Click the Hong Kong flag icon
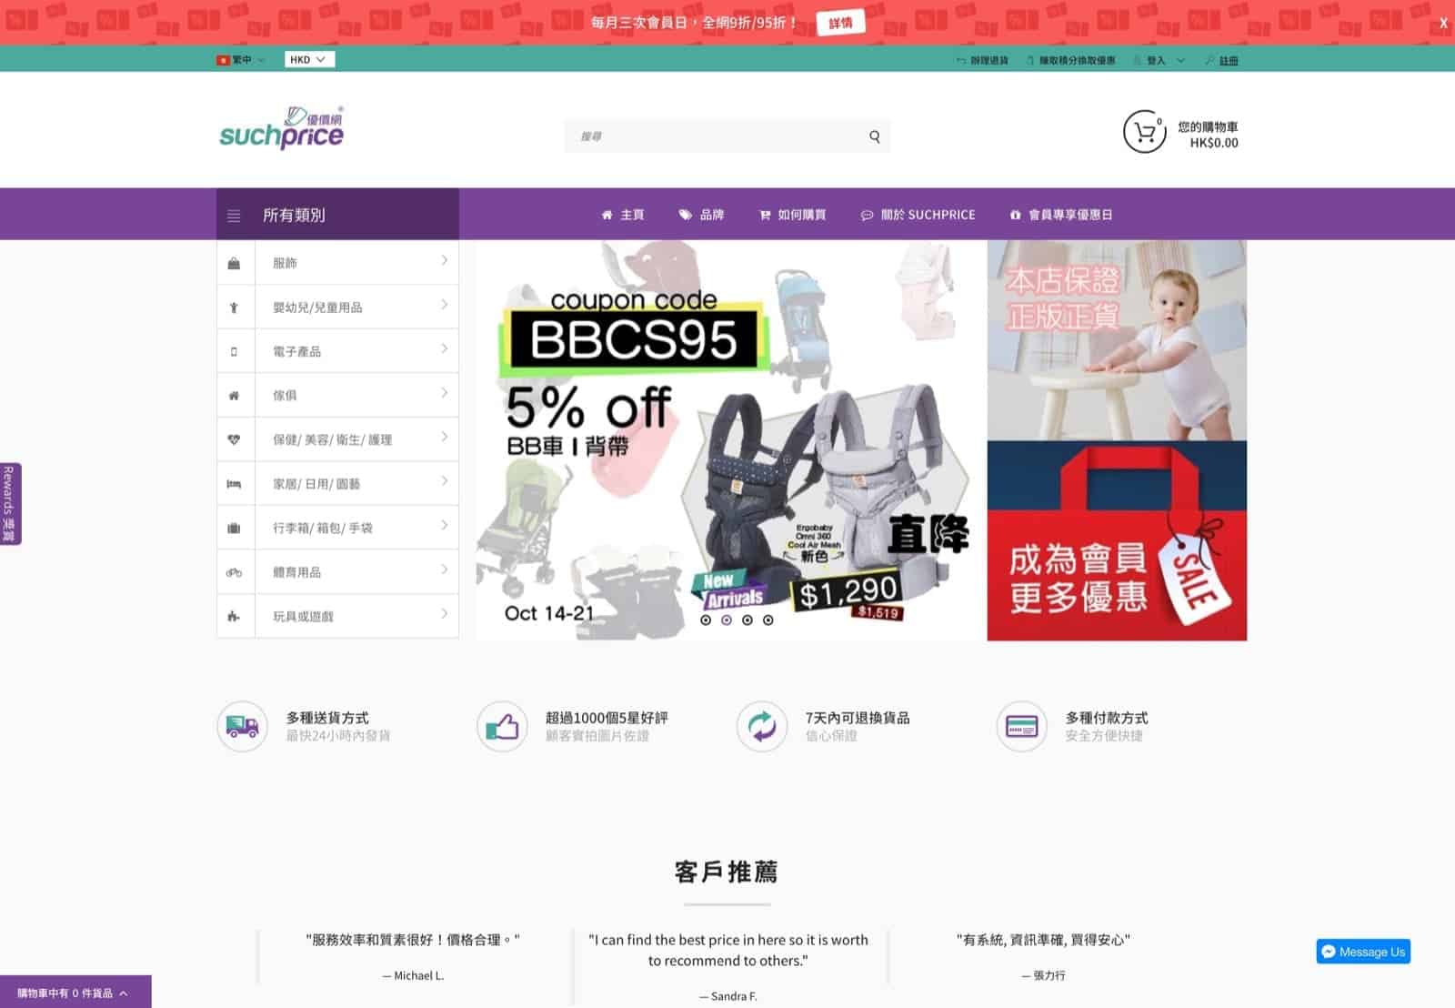1455x1008 pixels. [x=222, y=60]
